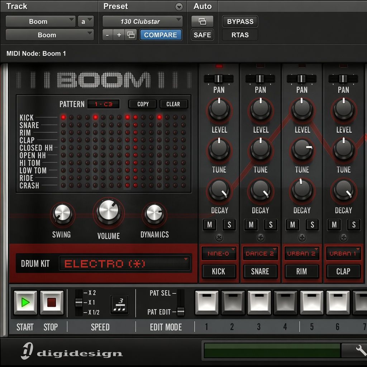Open the NINE-O kick sound dropdown
Screen dimensions: 367x367
[x=219, y=253]
